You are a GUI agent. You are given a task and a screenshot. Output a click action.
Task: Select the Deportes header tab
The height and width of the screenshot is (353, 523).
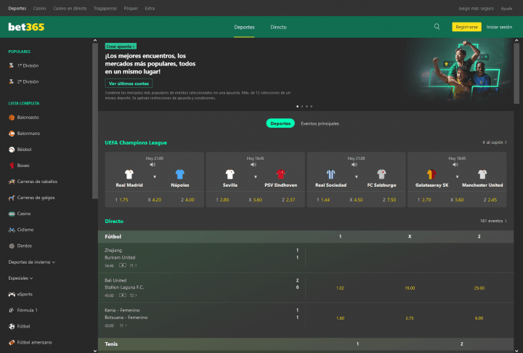[x=244, y=27]
